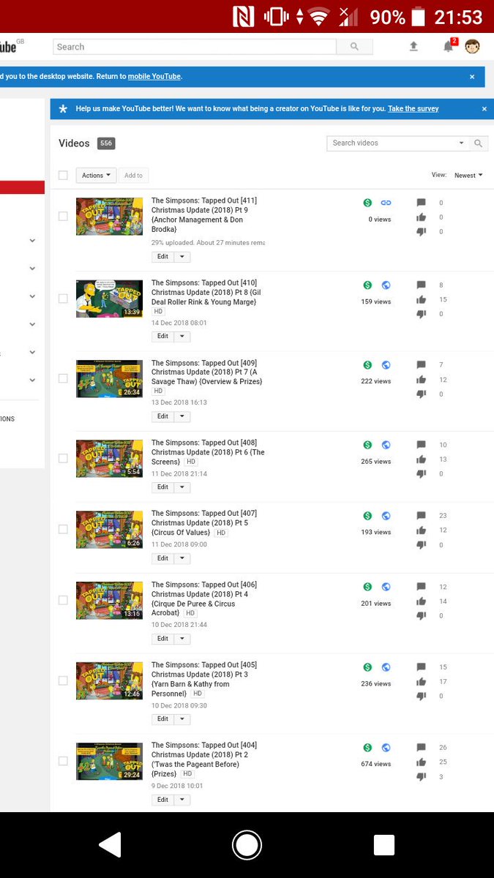Click monetization dollar icon for video [408]
Image resolution: width=494 pixels, height=878 pixels.
pos(367,445)
